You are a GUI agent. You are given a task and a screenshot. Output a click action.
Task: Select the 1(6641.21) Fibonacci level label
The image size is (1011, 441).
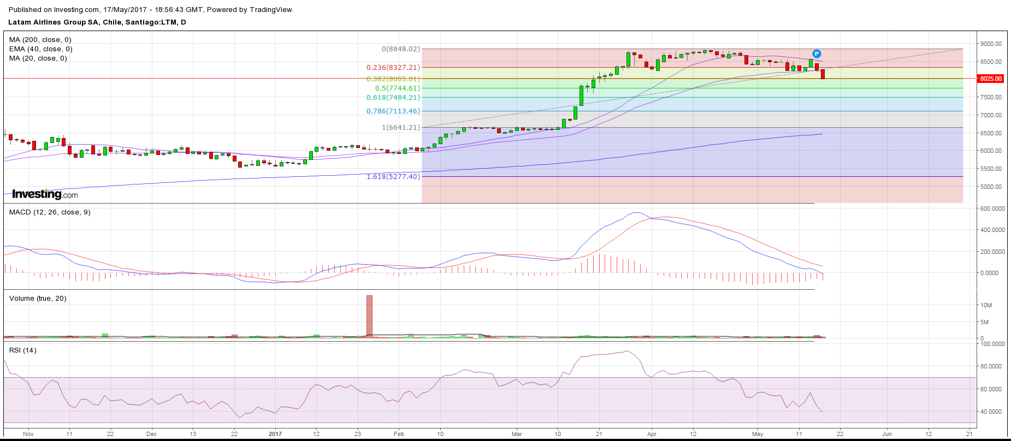pos(401,128)
